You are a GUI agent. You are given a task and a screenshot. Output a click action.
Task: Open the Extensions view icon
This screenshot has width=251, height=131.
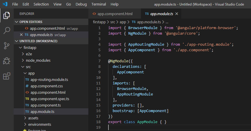7,76
